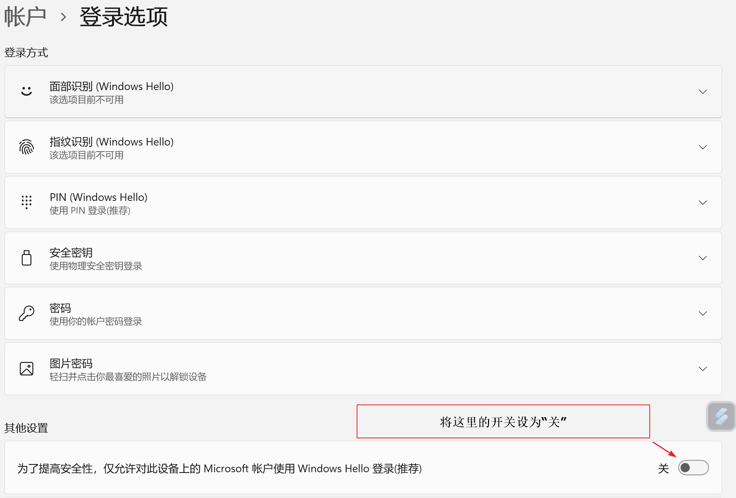Click the 登录方式 section heading
Screen dimensions: 736x498
26,53
